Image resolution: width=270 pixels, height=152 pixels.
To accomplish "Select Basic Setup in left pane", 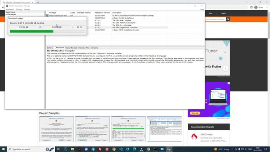I will pos(10,12).
